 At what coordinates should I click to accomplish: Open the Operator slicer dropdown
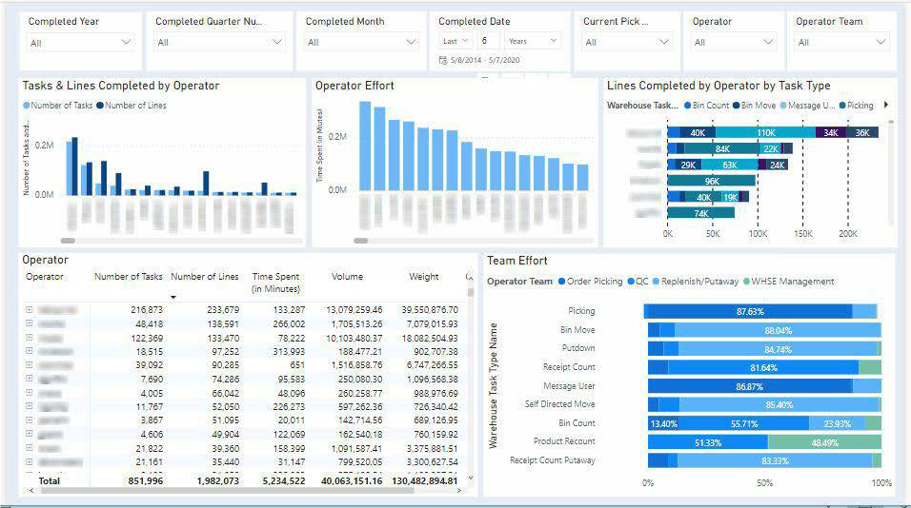click(735, 42)
